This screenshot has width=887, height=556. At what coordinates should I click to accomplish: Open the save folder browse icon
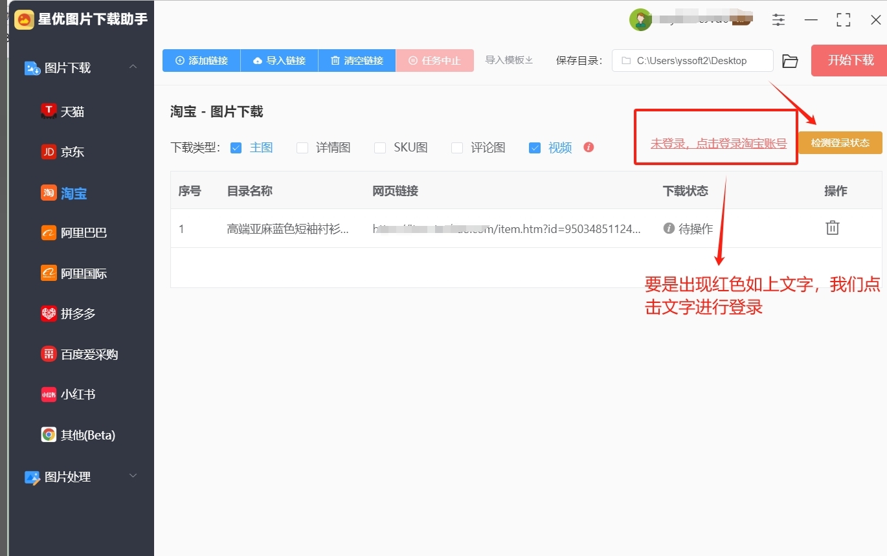(x=790, y=61)
